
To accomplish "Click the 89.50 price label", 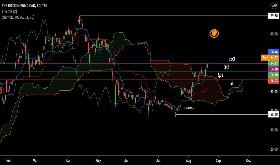I will pyautogui.click(x=274, y=16).
